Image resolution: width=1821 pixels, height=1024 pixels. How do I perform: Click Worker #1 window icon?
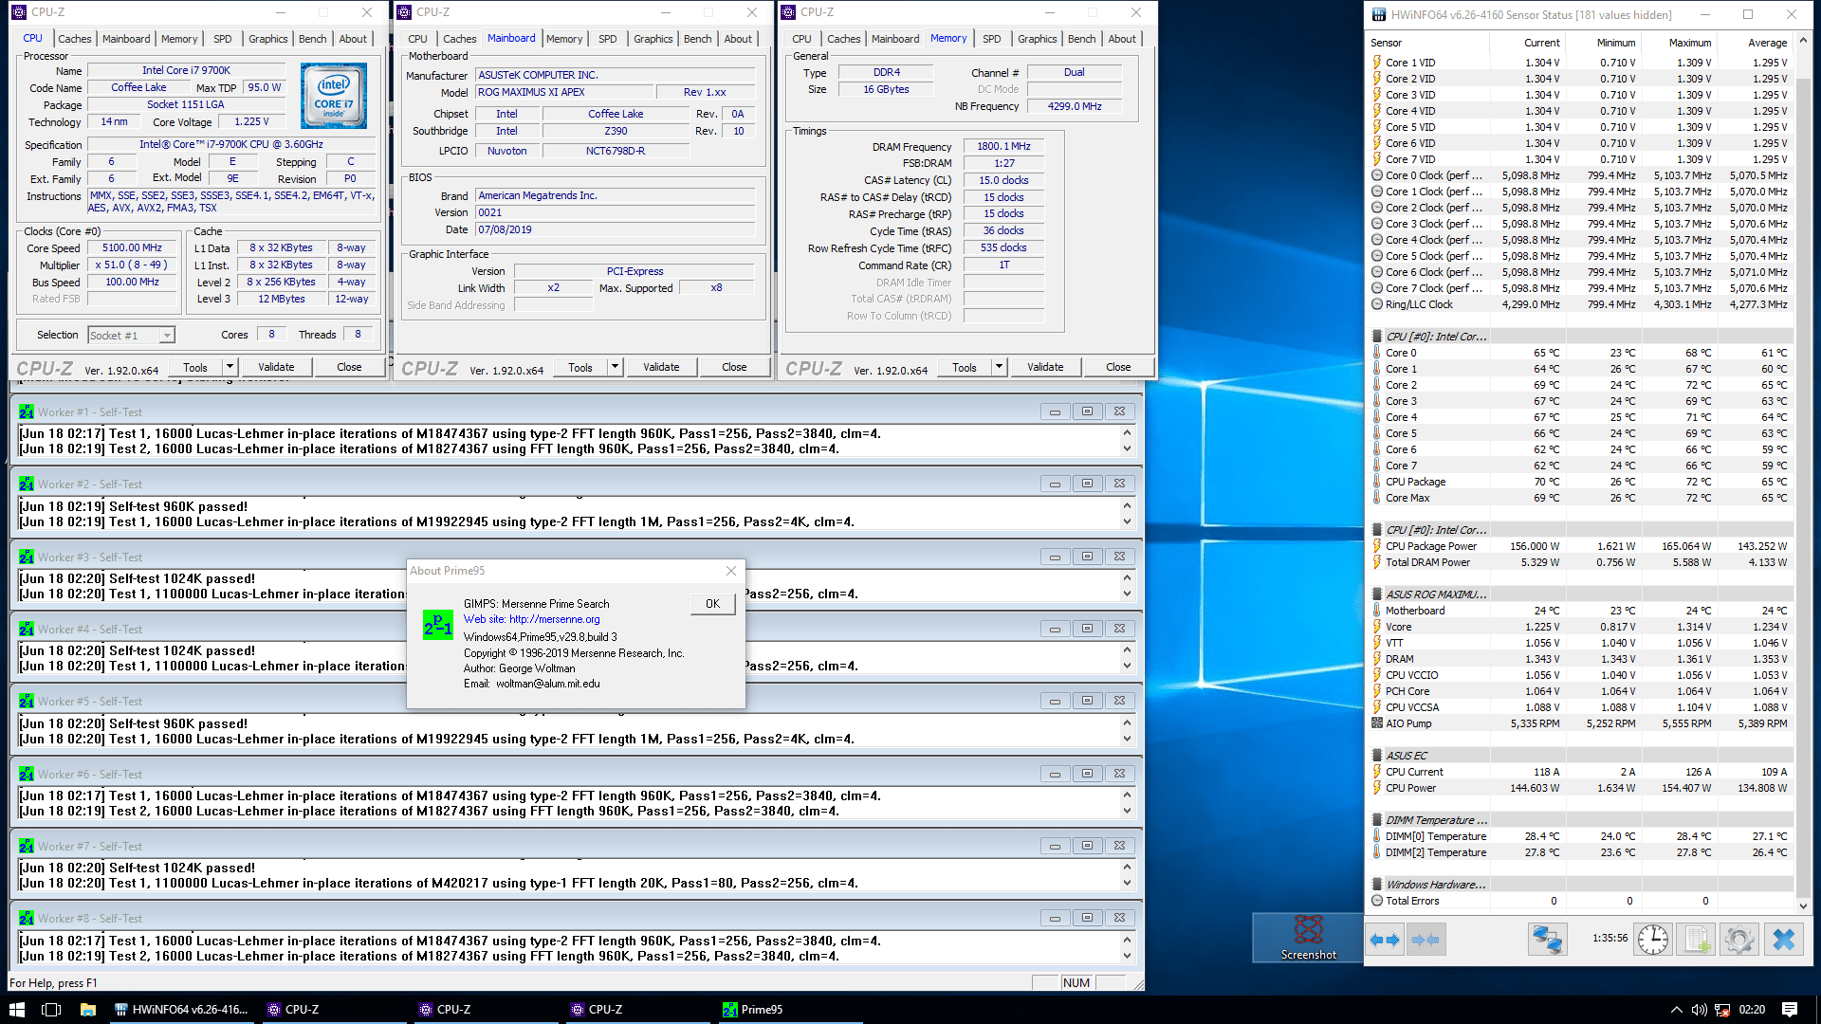tap(27, 412)
